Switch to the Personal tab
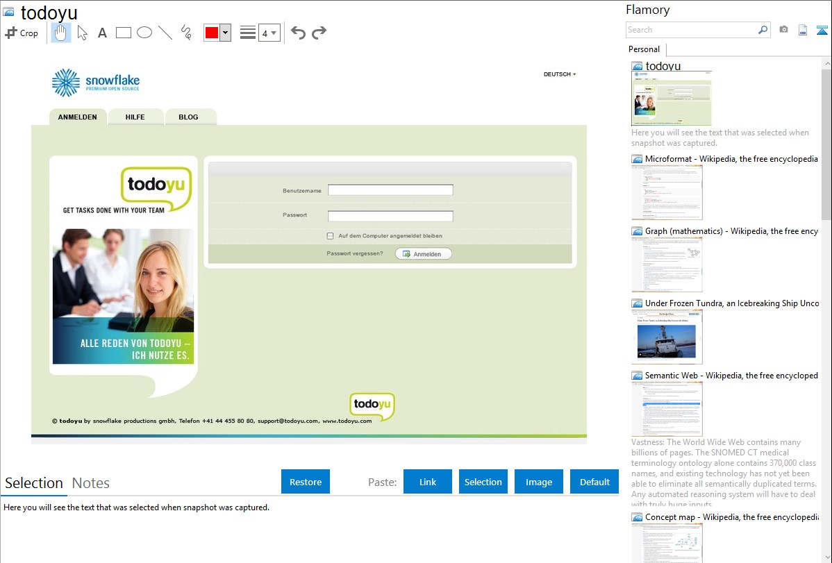This screenshot has height=563, width=832. [x=644, y=49]
